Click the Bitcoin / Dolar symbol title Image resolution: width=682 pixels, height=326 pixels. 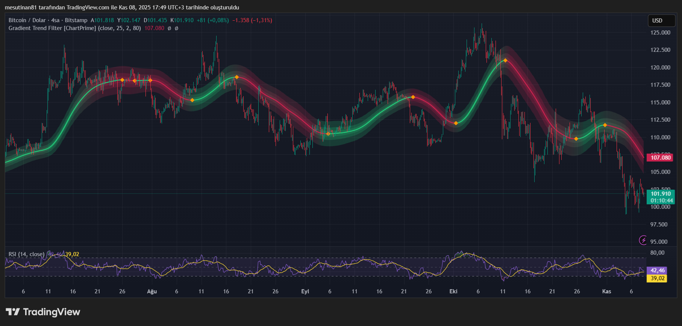[x=28, y=20]
